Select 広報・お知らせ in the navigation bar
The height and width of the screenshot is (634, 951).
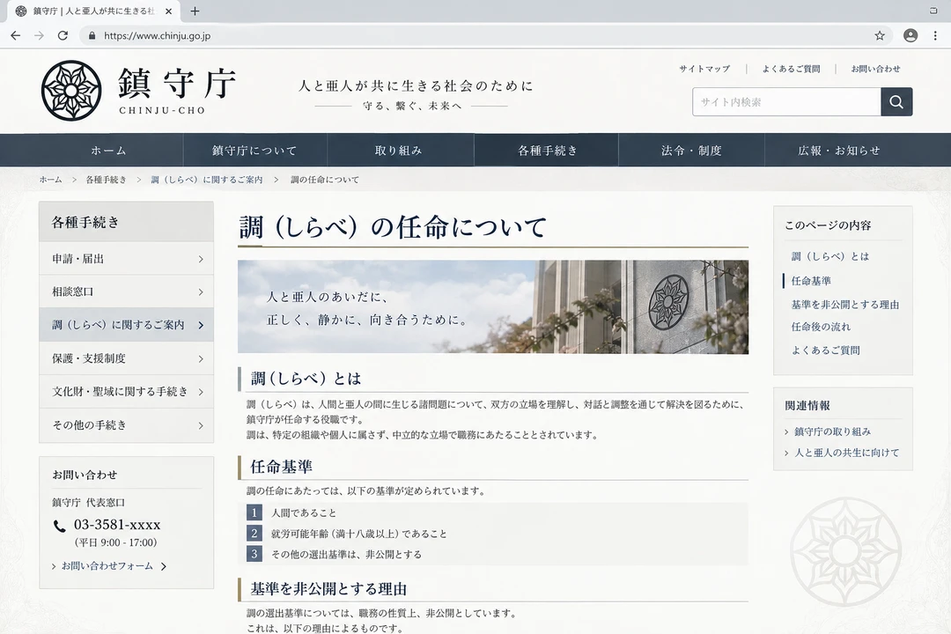[x=839, y=151]
